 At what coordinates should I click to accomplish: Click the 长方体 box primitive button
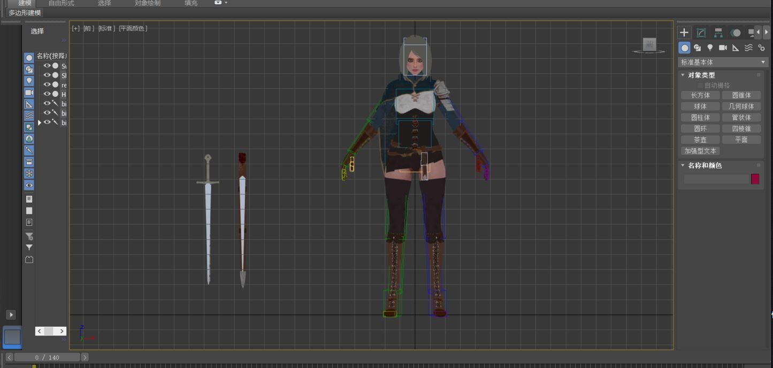700,95
